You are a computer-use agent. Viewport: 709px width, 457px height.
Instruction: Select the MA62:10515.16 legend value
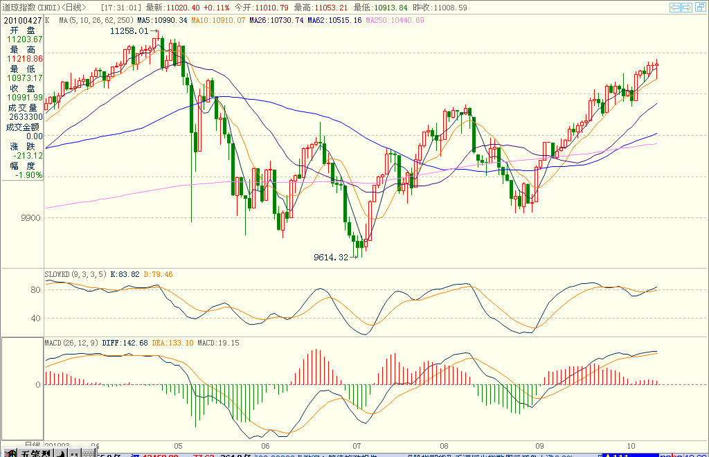point(334,20)
